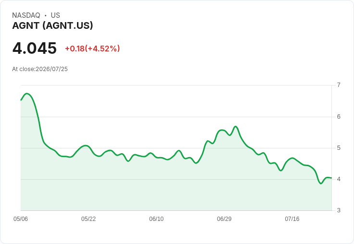This screenshot has width=354, height=244.
Task: Click the 6 price axis label
Action: (x=339, y=117)
